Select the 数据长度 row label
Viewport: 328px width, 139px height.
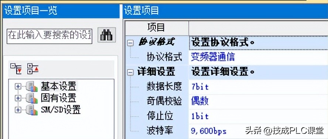click(164, 86)
